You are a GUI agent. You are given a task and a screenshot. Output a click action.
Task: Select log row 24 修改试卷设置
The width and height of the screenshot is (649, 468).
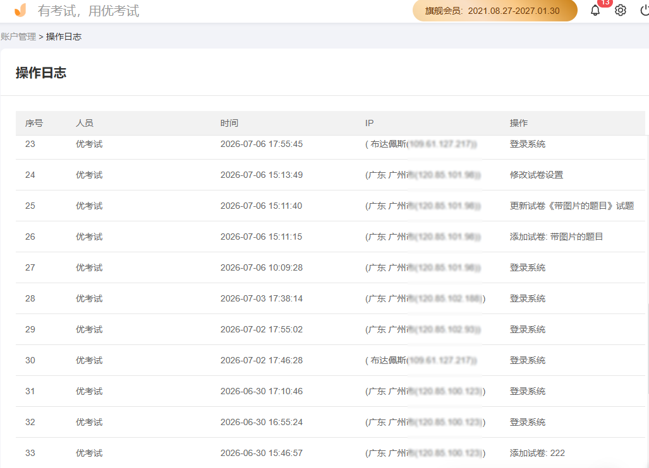(x=331, y=175)
